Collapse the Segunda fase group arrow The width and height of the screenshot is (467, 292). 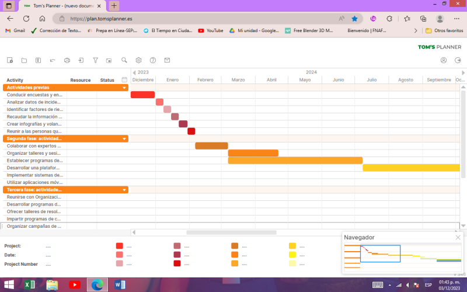click(124, 139)
